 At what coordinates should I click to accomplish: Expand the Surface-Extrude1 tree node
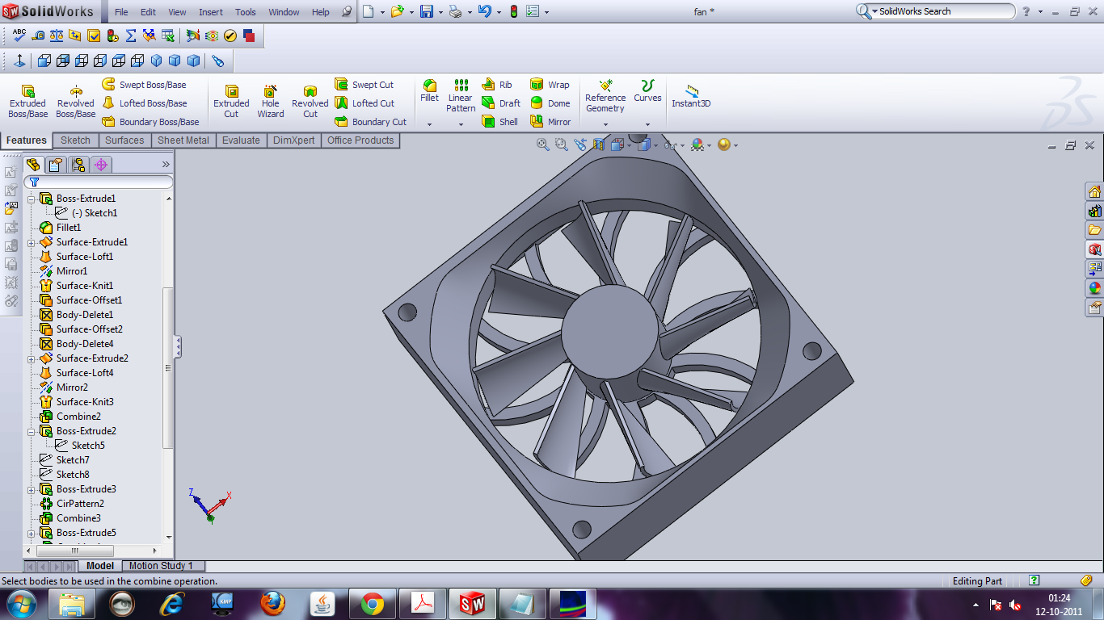[32, 242]
